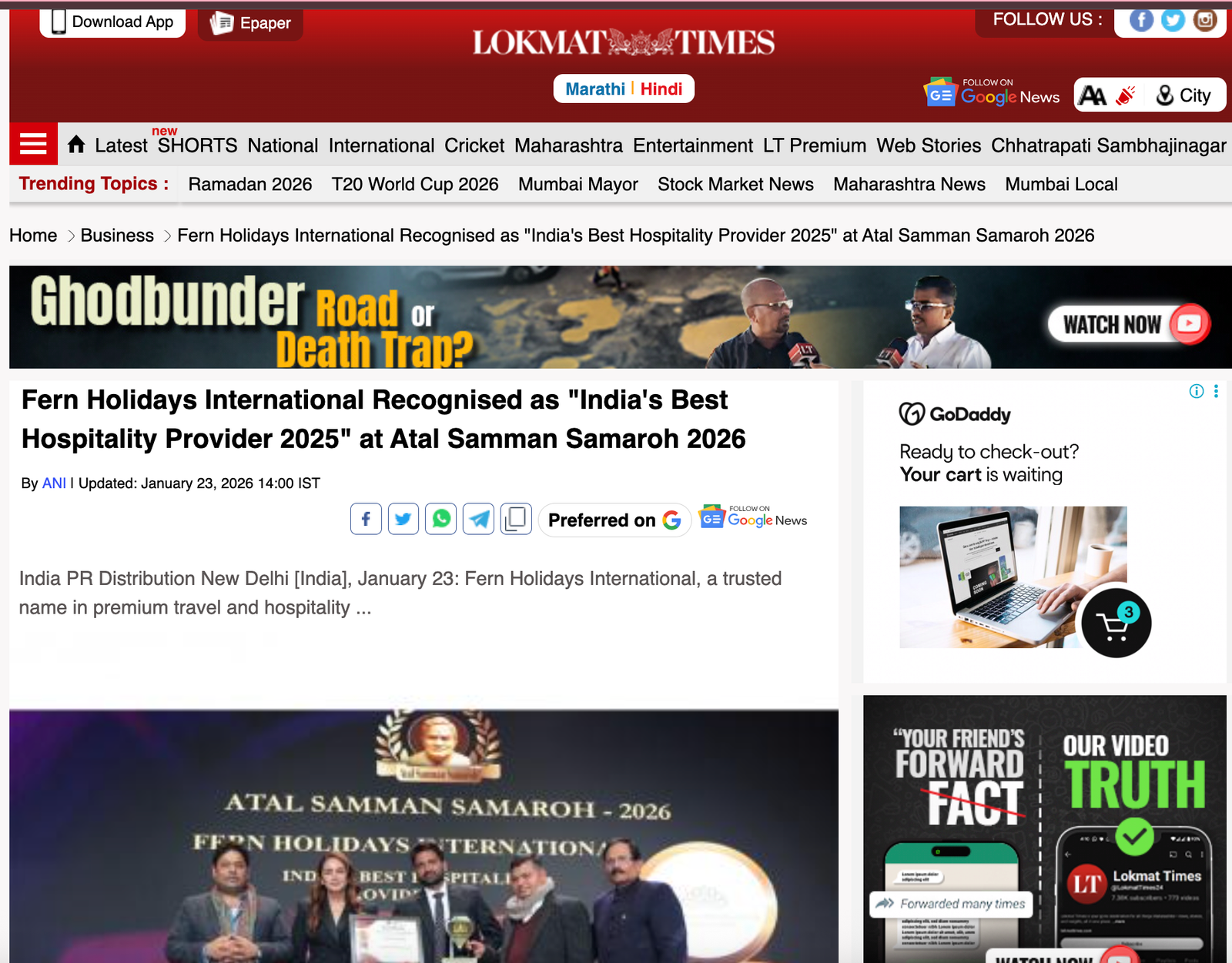This screenshot has height=963, width=1232.
Task: Click the Download App button
Action: point(112,22)
